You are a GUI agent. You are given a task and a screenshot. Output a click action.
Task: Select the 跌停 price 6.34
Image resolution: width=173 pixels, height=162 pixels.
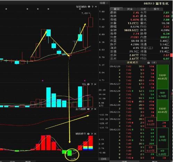(x=166, y=34)
